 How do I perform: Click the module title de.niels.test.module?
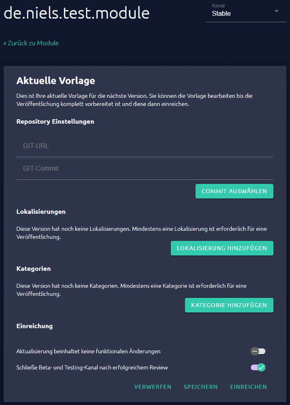(76, 13)
